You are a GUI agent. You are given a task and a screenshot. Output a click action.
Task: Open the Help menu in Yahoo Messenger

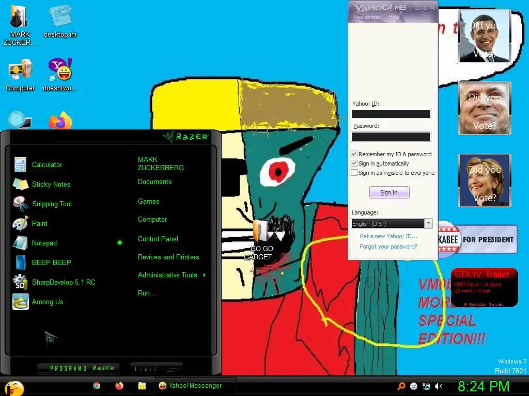pyautogui.click(x=394, y=17)
